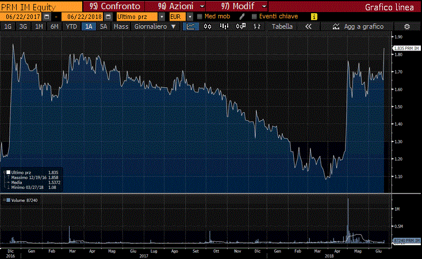Click the 95) Confronto button

(114, 6)
